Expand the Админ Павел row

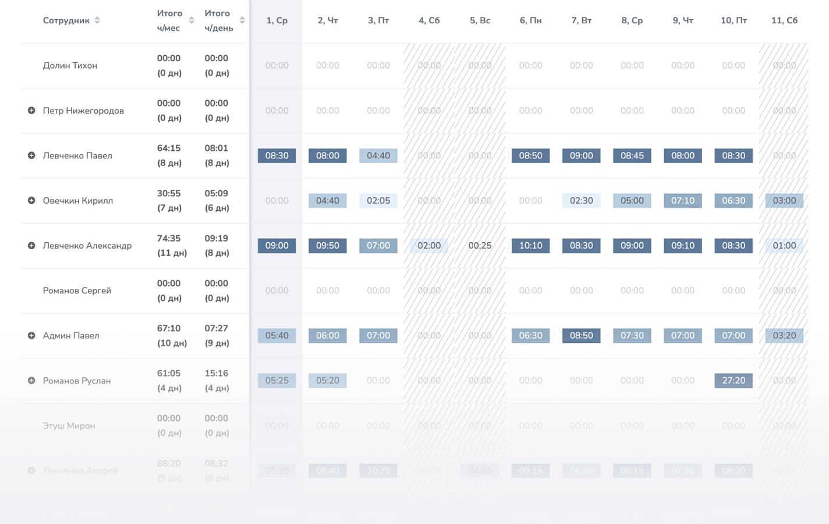(31, 335)
